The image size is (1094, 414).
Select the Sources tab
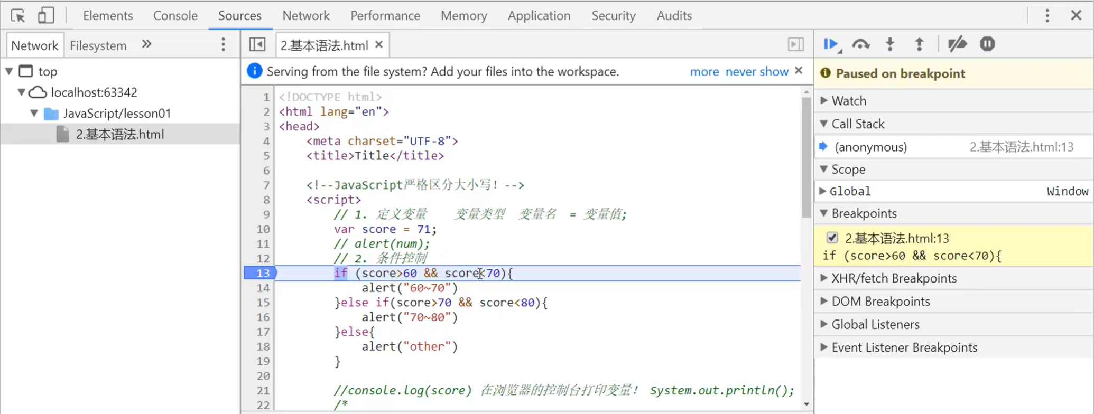[240, 15]
